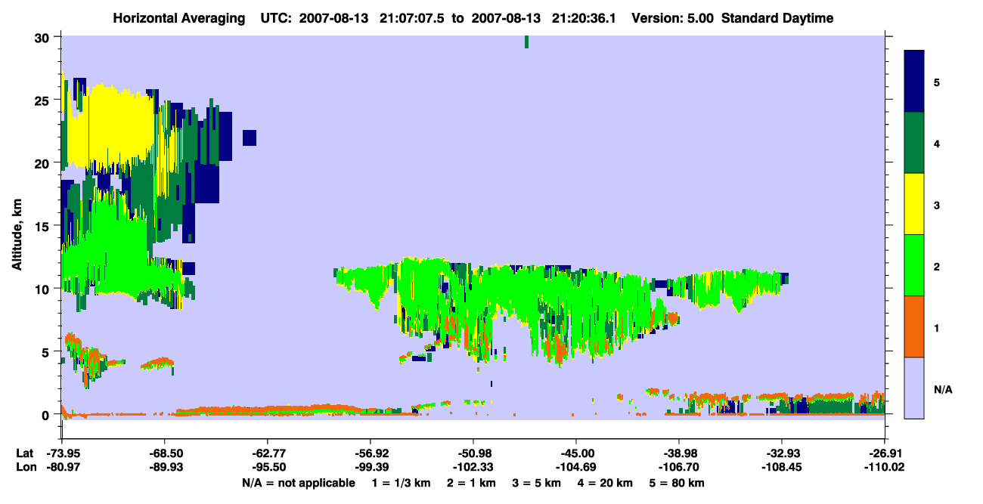Click the orange color bar segment for level 1
Image resolution: width=983 pixels, height=504 pixels.
click(914, 326)
